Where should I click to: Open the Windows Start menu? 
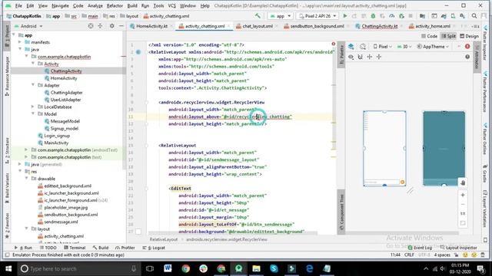click(8, 268)
